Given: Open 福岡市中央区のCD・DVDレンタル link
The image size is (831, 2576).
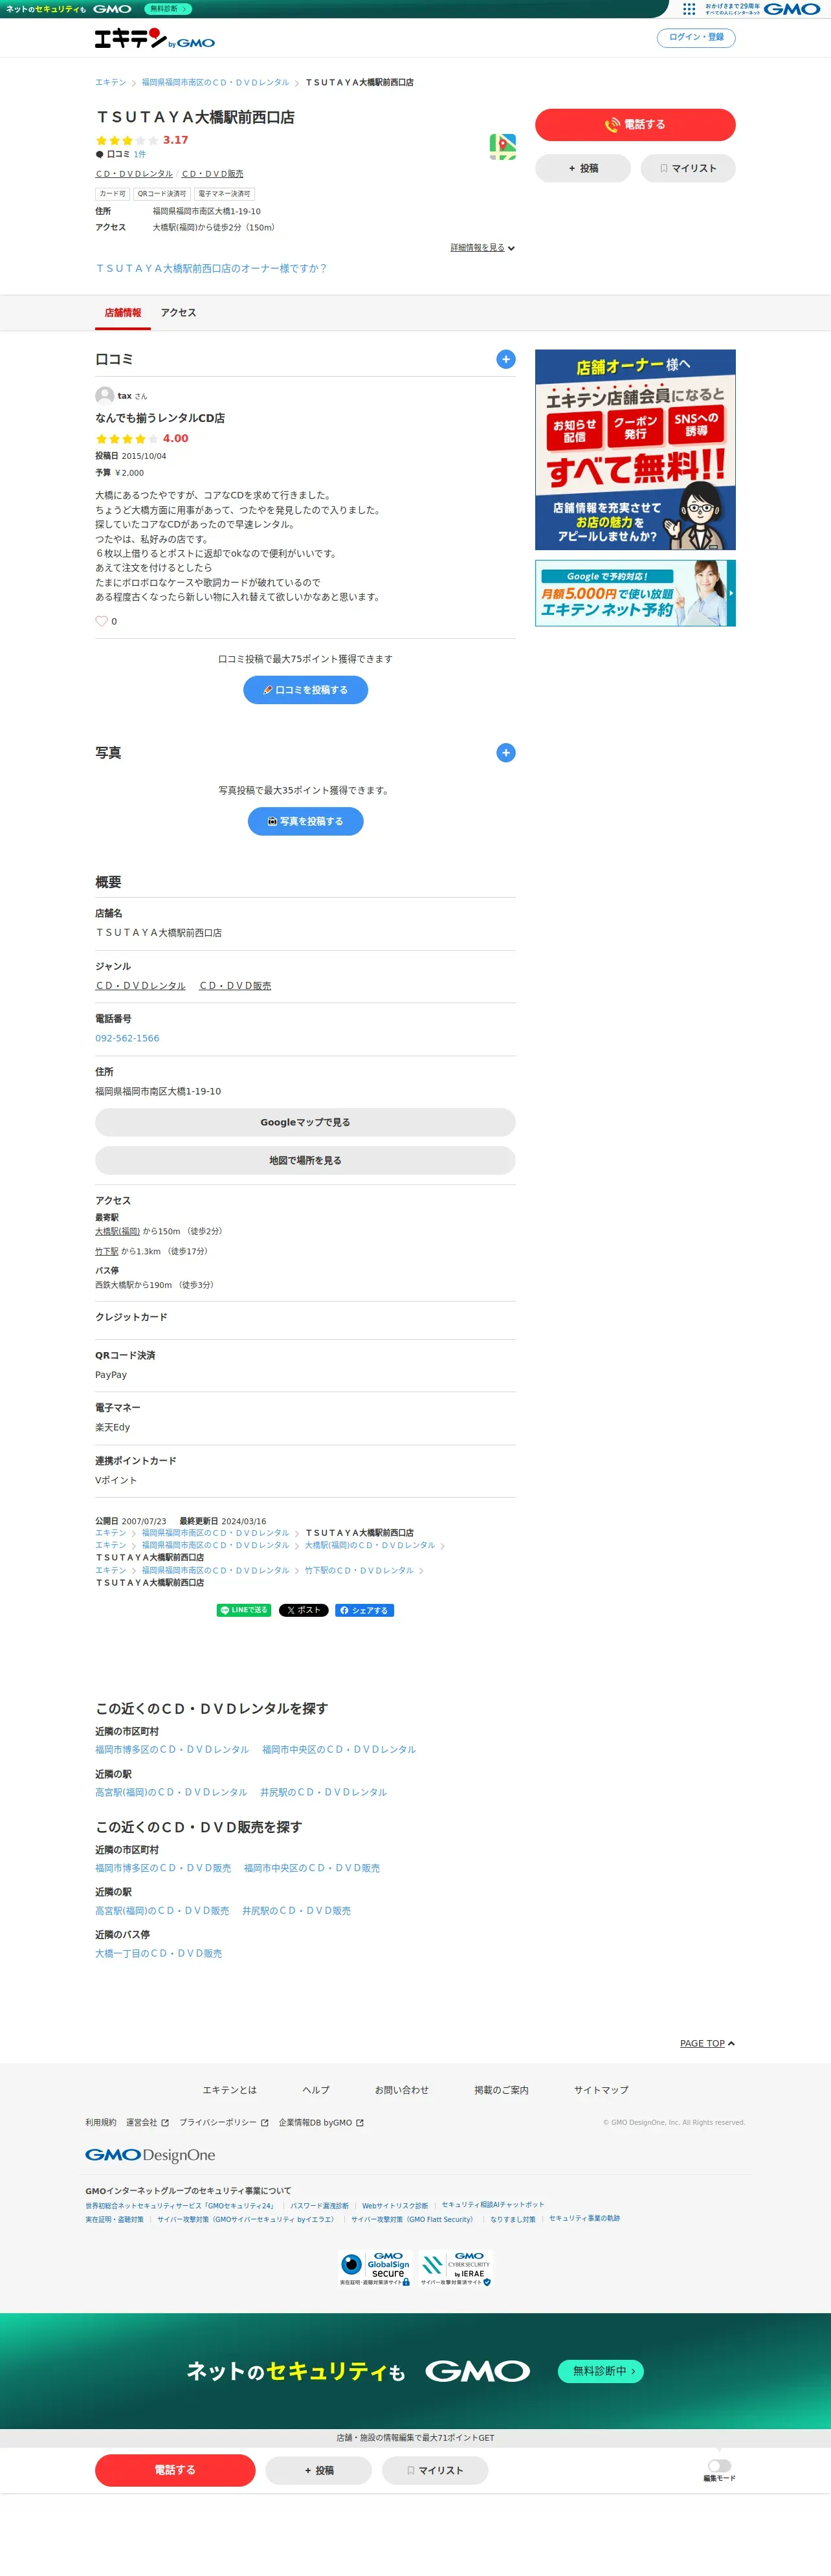Looking at the screenshot, I should coord(339,1749).
